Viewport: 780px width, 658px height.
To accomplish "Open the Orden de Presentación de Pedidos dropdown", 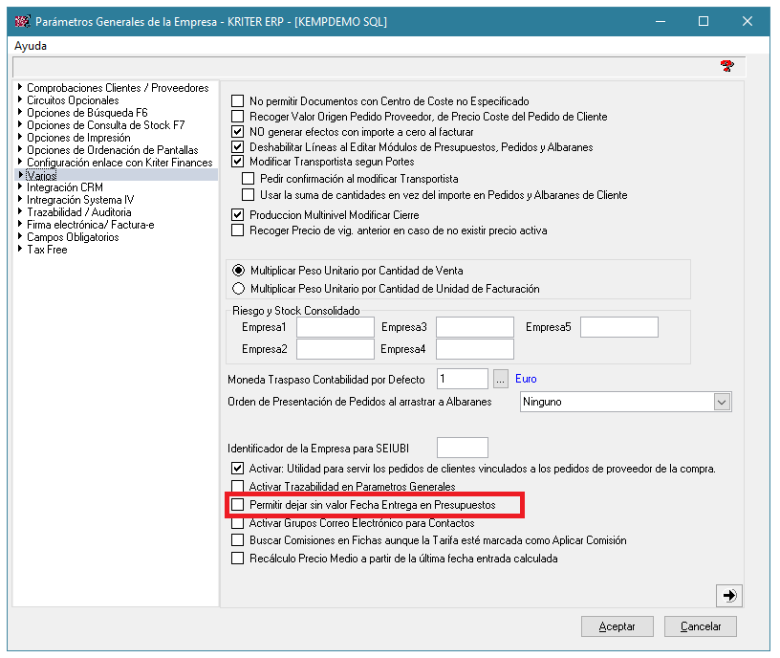I will [x=722, y=402].
